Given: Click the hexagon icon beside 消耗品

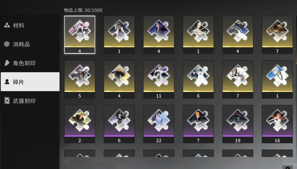Looking at the screenshot, I should [x=7, y=44].
